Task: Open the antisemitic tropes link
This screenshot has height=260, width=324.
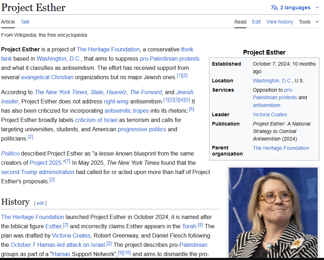Action: point(127,111)
